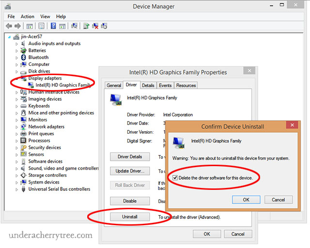Click the Uninstall device toolbar icon

[95, 26]
